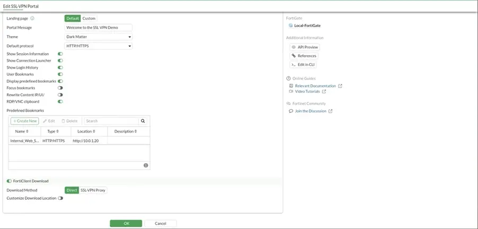Click the external link icon beside Video Tutorials

point(324,92)
